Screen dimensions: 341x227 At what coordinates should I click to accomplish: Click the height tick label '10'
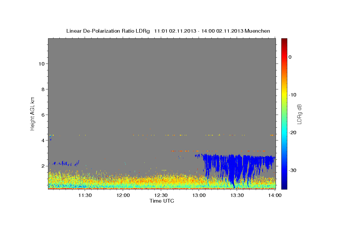[41, 64]
